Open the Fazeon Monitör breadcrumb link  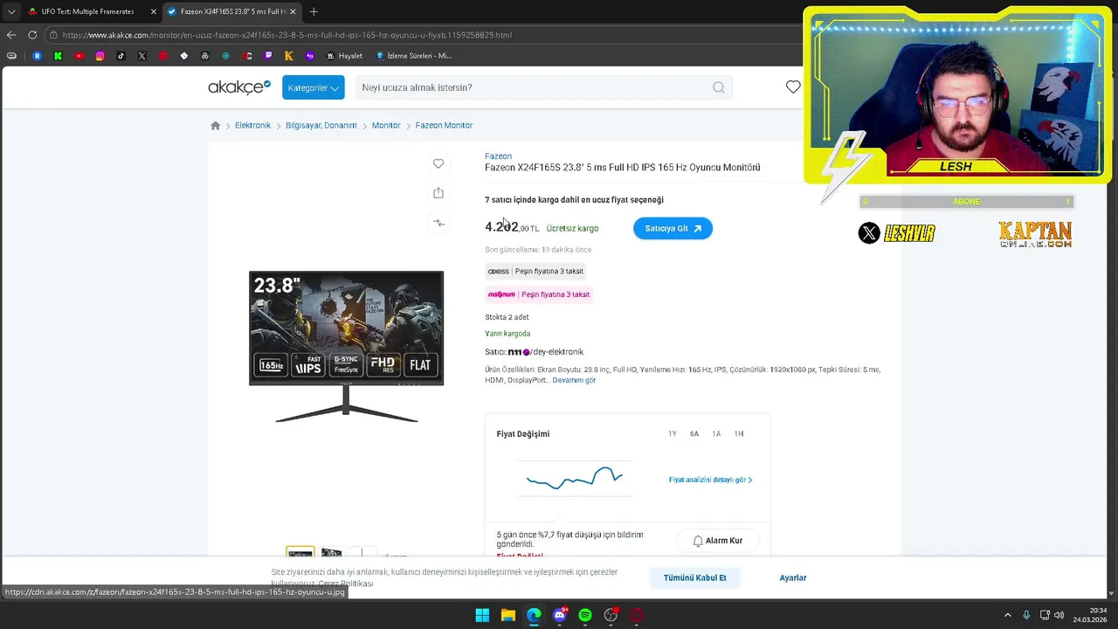444,126
